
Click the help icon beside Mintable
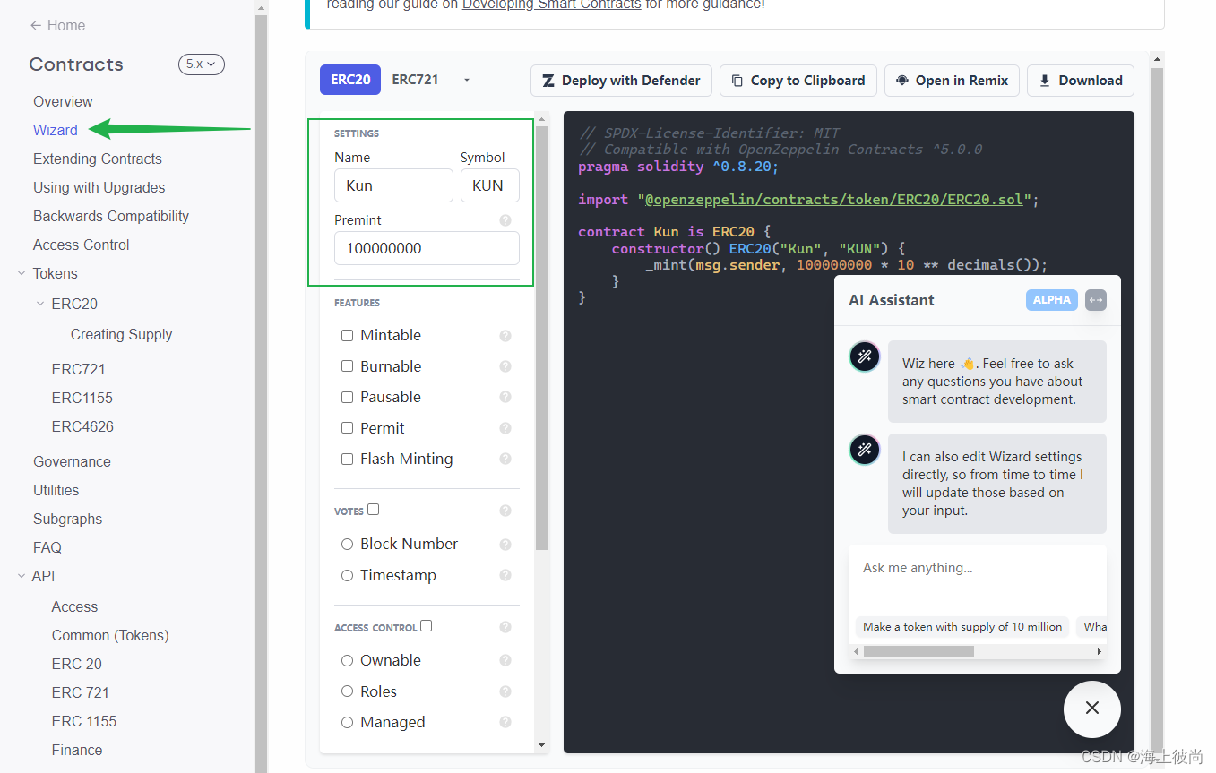click(505, 336)
